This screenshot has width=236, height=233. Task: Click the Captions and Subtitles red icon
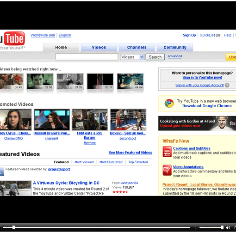point(167,152)
